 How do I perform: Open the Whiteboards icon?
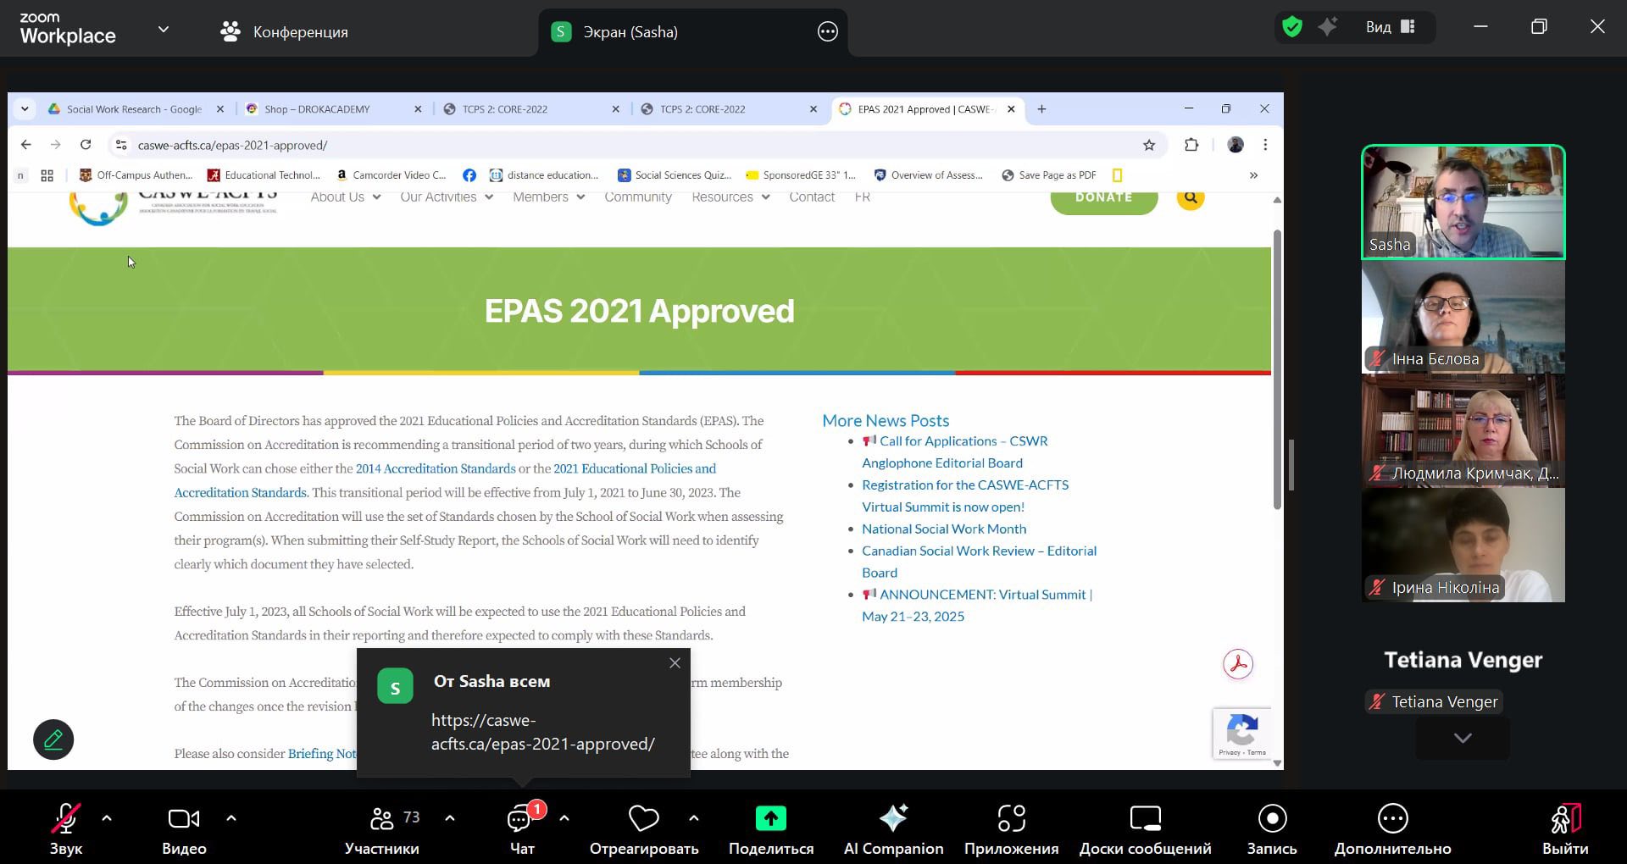(1145, 819)
